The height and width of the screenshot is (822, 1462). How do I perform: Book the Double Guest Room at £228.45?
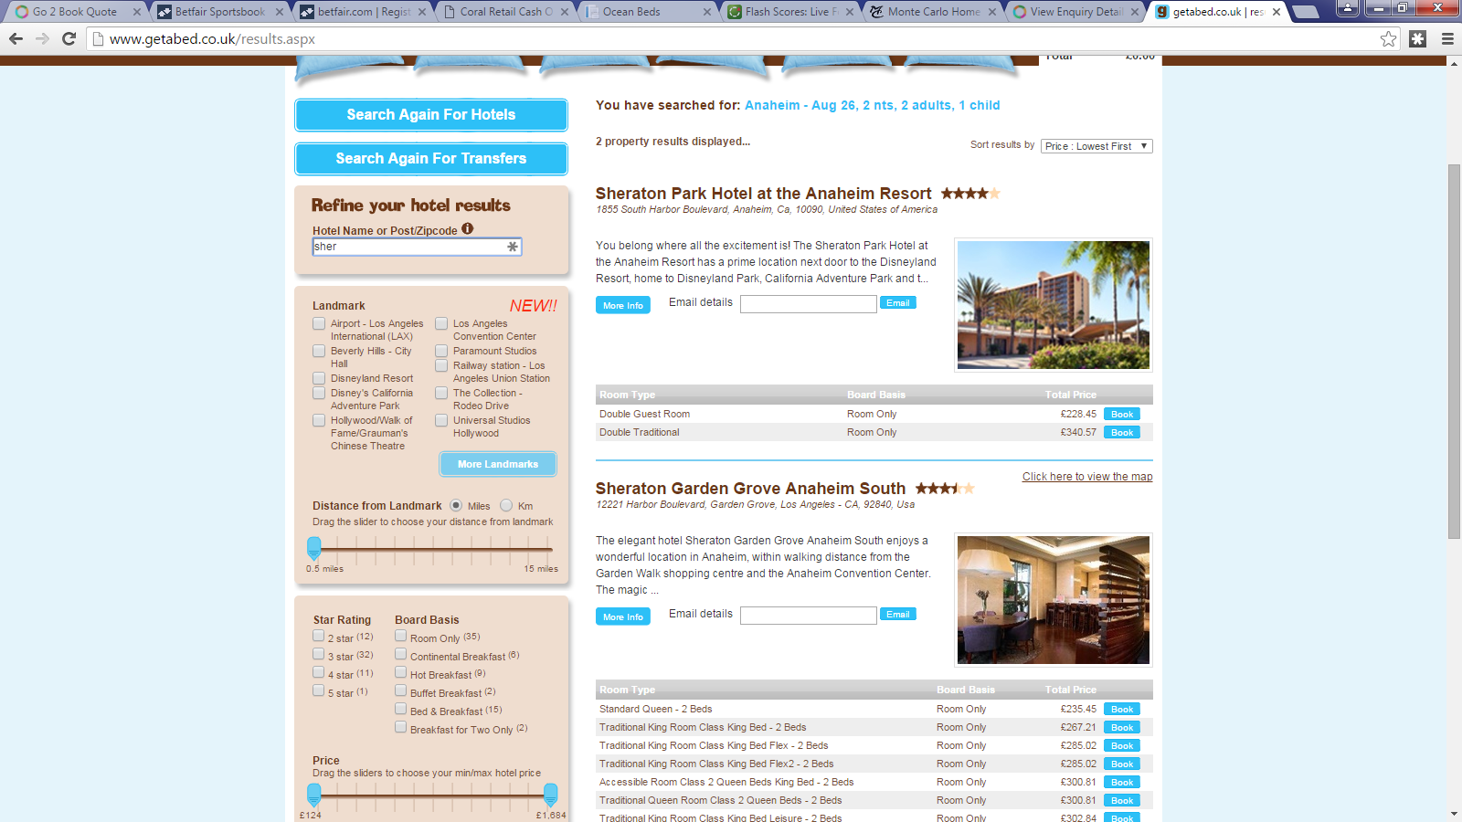pos(1122,414)
